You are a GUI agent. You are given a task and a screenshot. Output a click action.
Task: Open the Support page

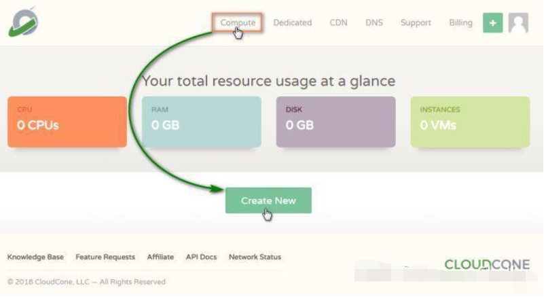click(416, 22)
